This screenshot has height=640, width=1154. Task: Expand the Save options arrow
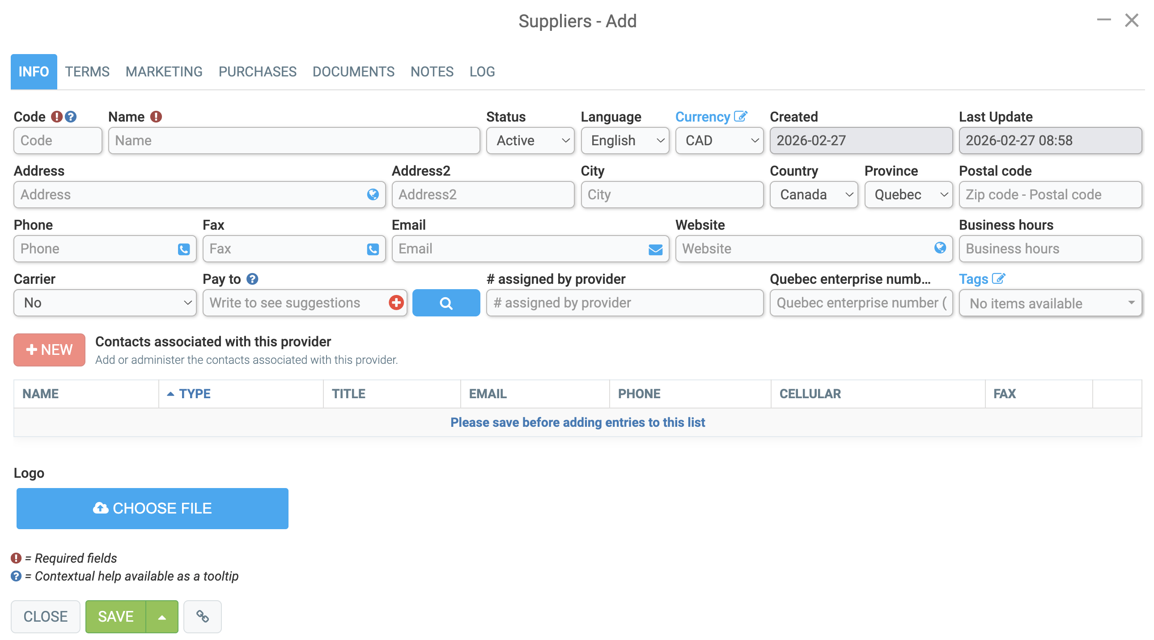coord(162,616)
